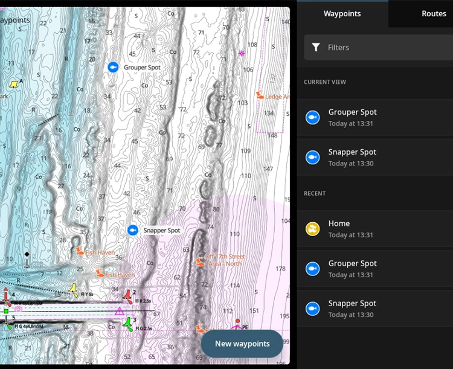Screen dimensions: 453x369
Task: Click the yellow marker labeled A on chart
Action: coord(14,84)
